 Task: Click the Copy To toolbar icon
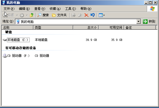pos(80,15)
